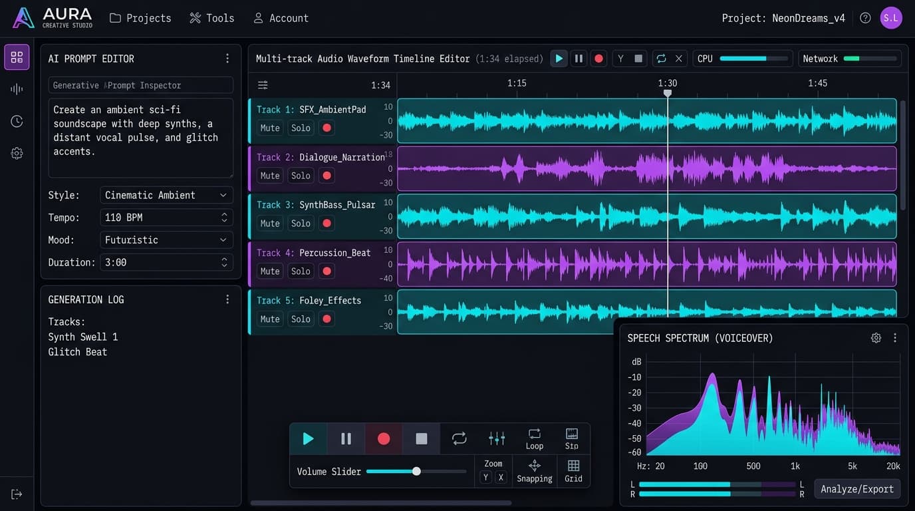
Task: Mute Track 4 Percussion_Beat
Action: click(x=270, y=271)
